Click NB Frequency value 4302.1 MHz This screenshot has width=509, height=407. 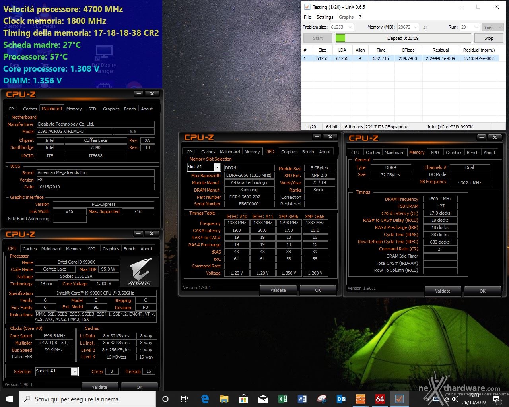470,183
